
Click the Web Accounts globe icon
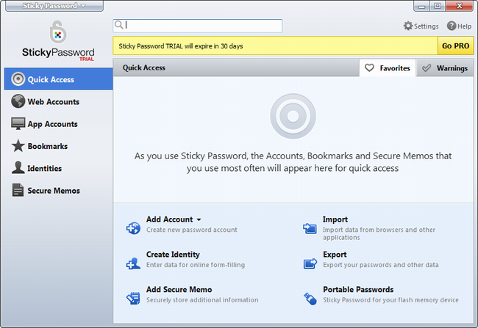click(18, 101)
